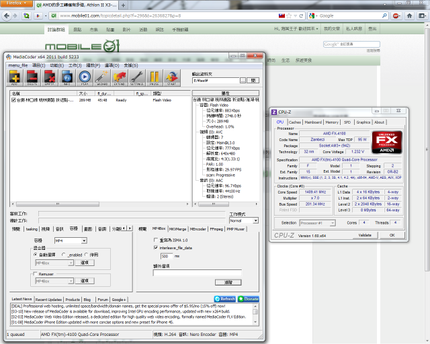Click the button under the extra options field

click(x=228, y=282)
